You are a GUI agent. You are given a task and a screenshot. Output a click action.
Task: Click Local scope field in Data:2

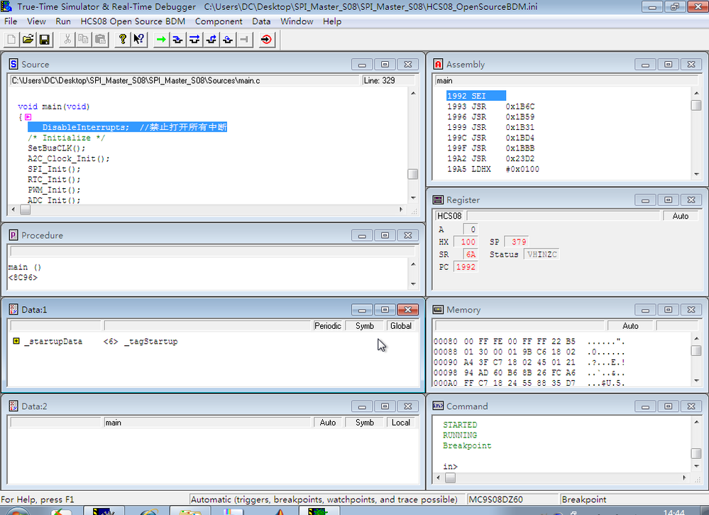tap(400, 422)
